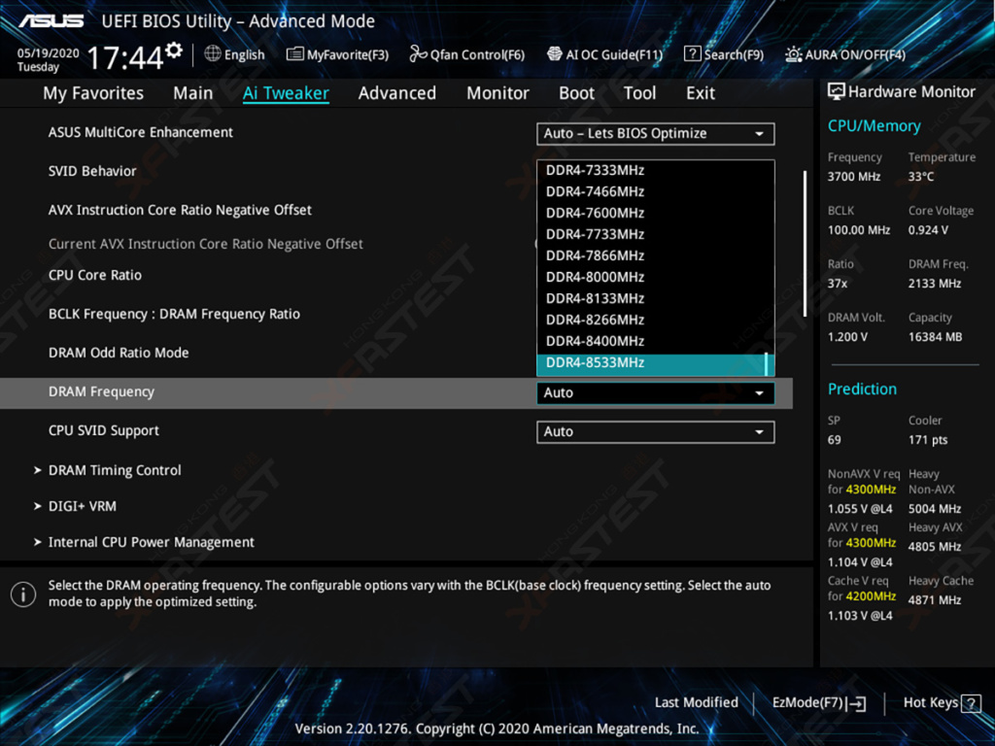Click the 0.924 V Core Voltage value

pyautogui.click(x=928, y=230)
